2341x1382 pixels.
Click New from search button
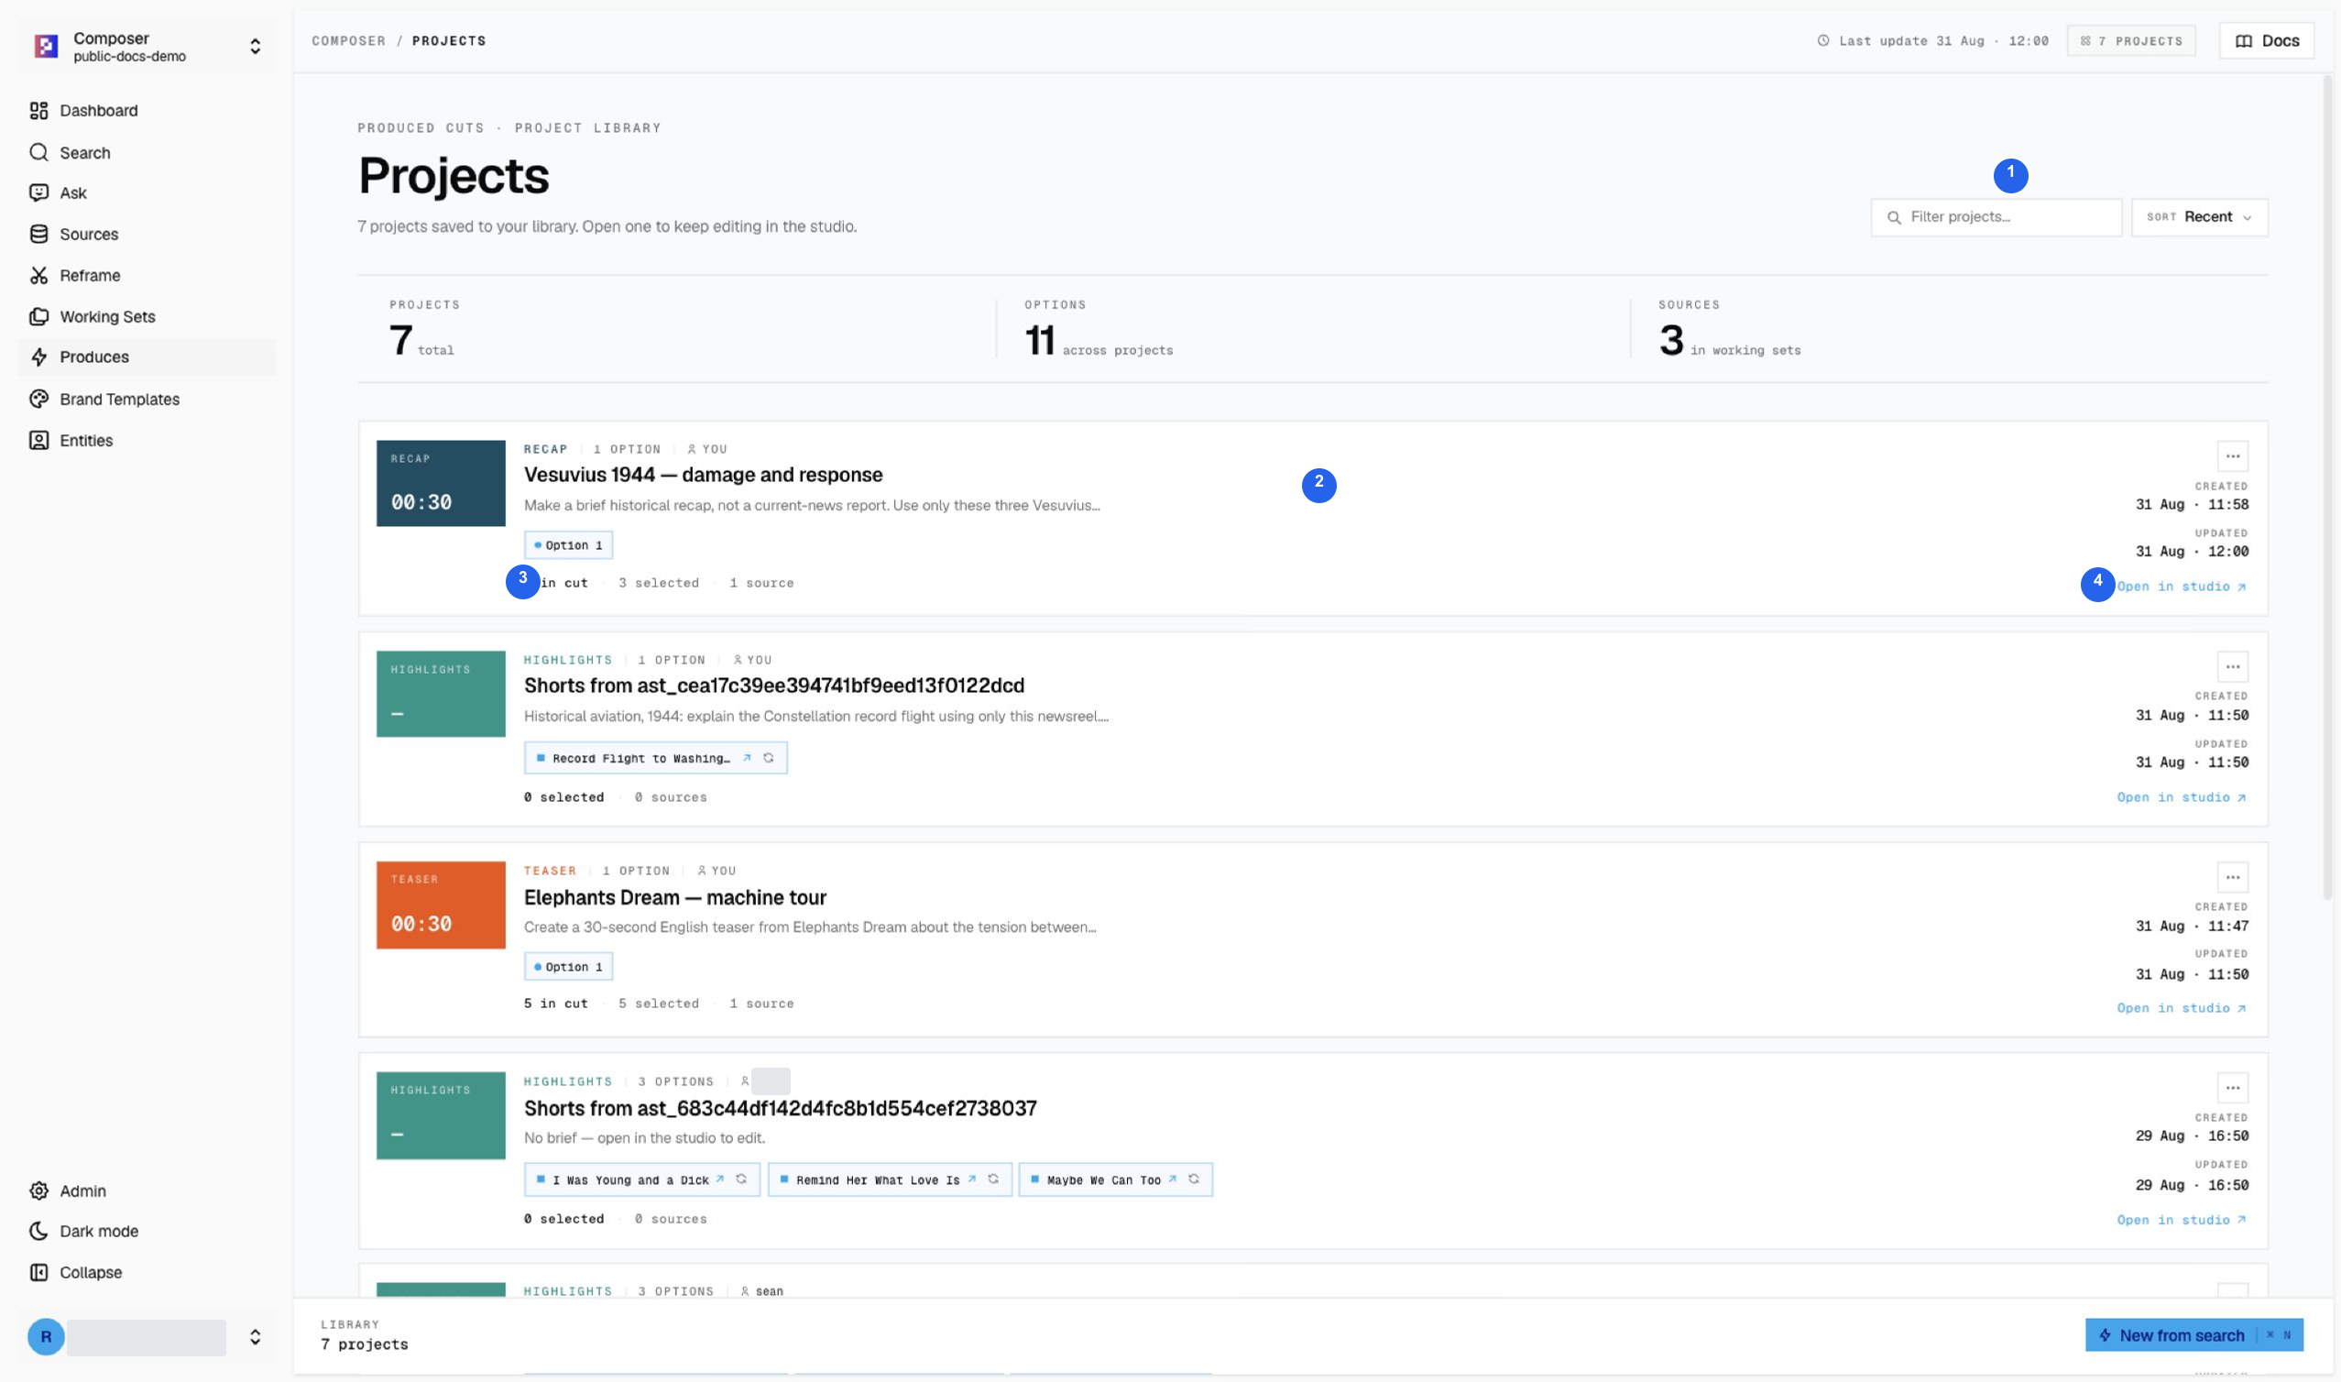[2193, 1334]
